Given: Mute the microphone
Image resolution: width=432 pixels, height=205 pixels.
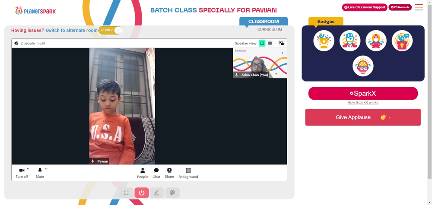Looking at the screenshot, I should tap(40, 173).
